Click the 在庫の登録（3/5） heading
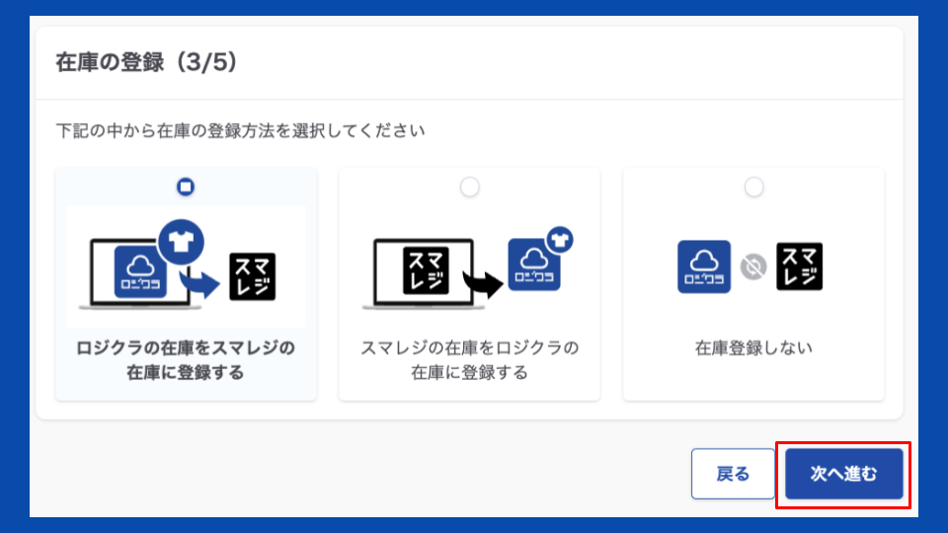The width and height of the screenshot is (948, 533). [x=146, y=62]
